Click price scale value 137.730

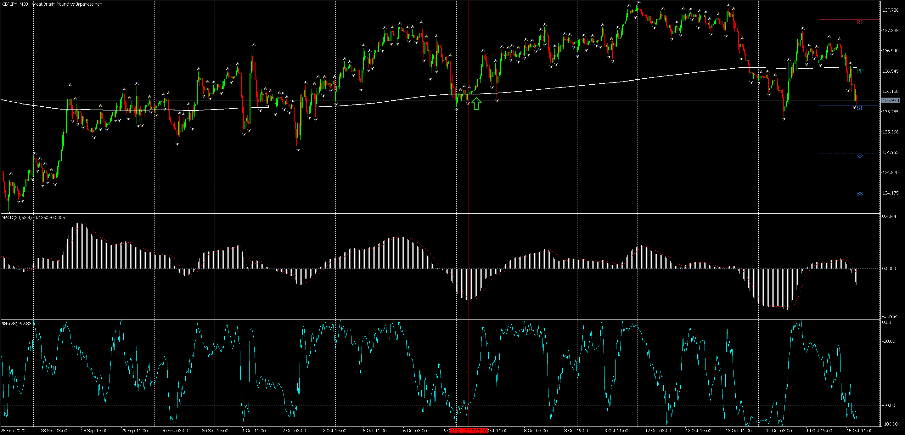click(891, 10)
